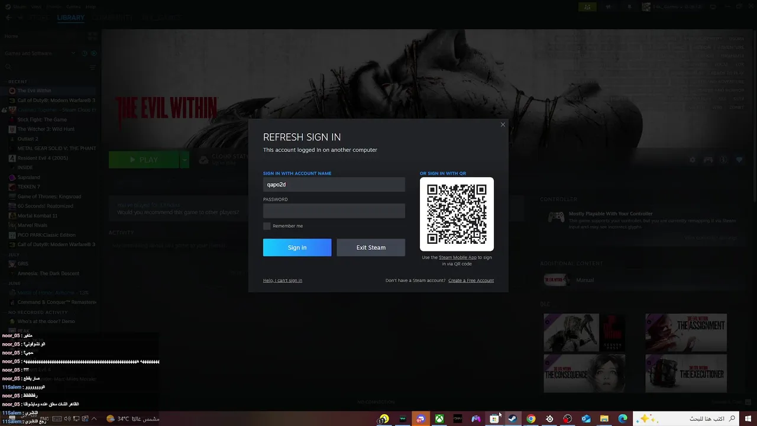This screenshot has width=757, height=426.
Task: Open the Games menu in Steam
Action: click(73, 7)
